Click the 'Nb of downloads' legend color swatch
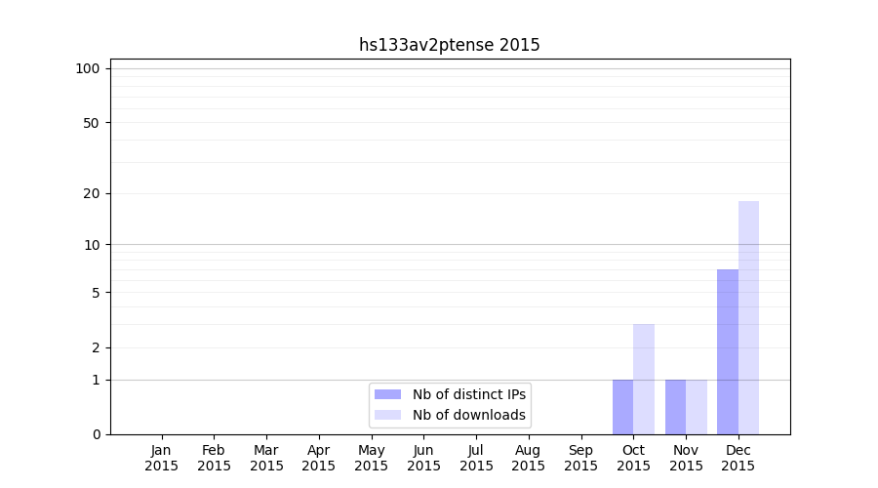 pos(387,415)
